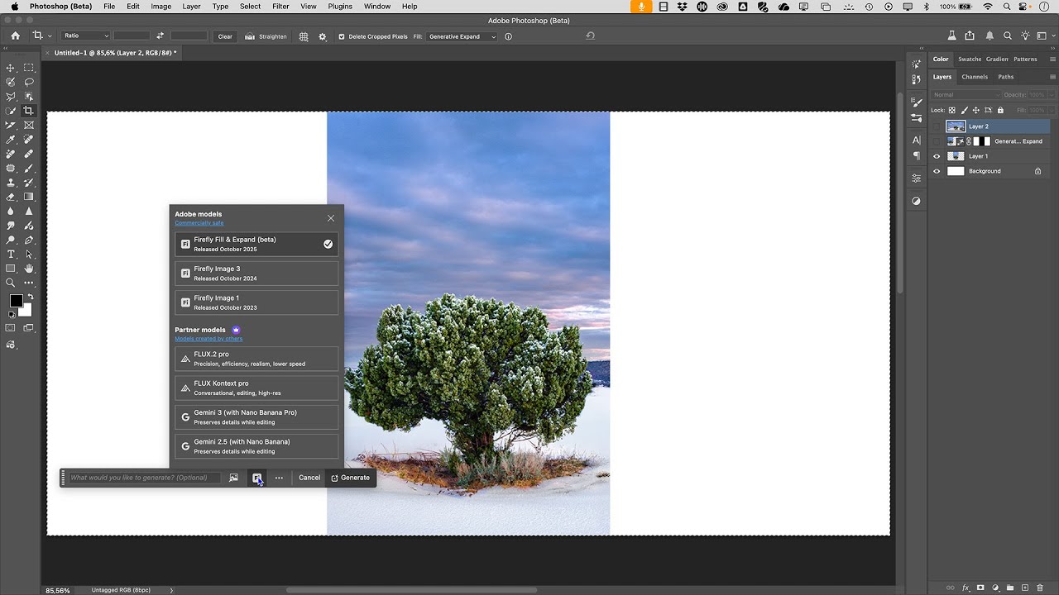Open the Fill Generative Expand dropdown

[462, 36]
